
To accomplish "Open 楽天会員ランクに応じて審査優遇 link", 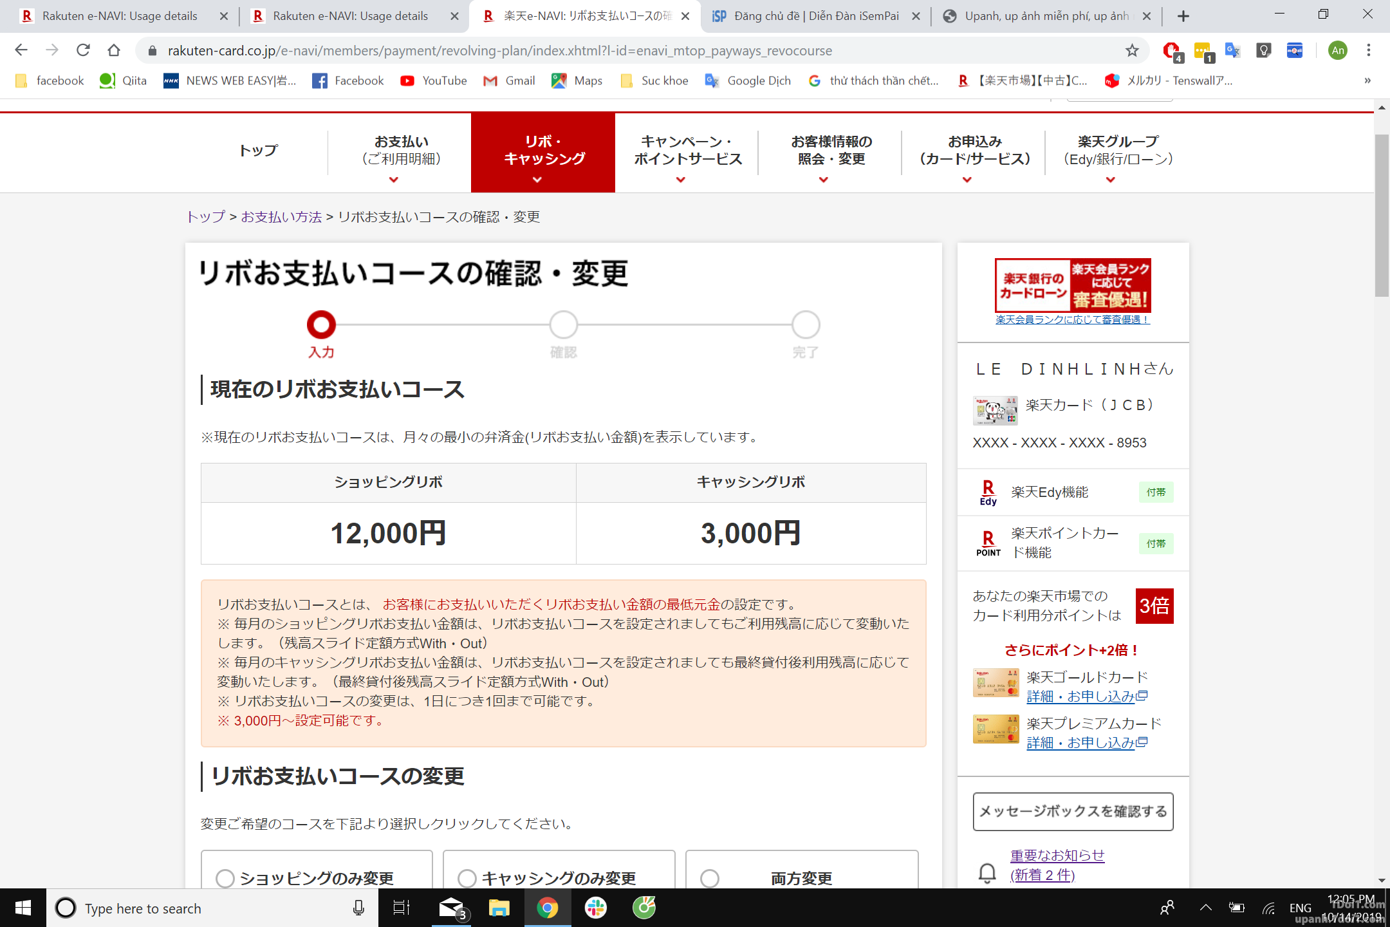I will pos(1072,319).
